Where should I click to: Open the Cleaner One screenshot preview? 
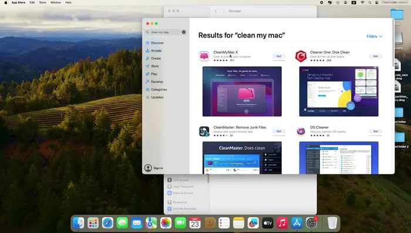339,91
